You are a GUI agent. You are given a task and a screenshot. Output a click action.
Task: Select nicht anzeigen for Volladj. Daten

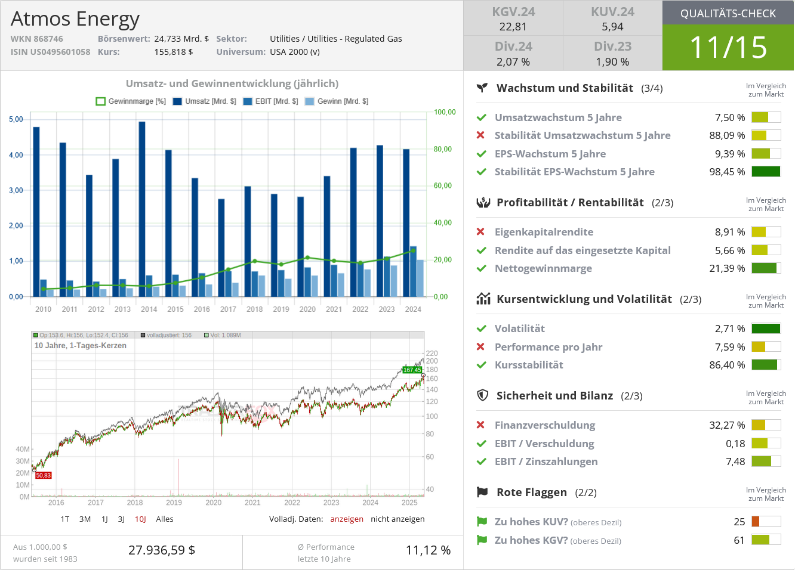point(397,519)
